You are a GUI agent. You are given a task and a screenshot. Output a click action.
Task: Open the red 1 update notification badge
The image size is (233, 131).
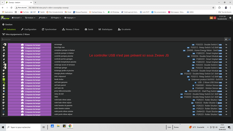click(215, 18)
